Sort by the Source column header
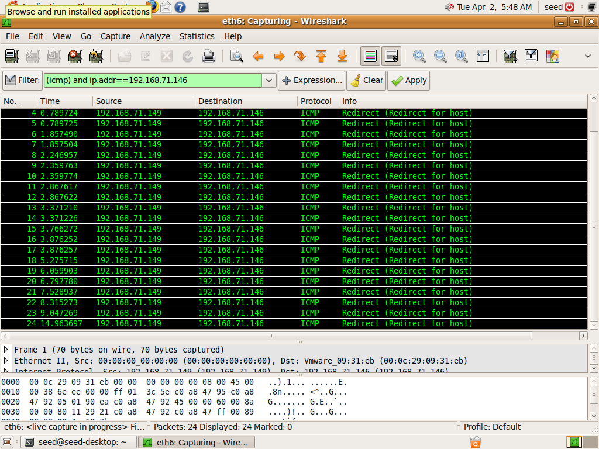This screenshot has height=449, width=599. [144, 101]
